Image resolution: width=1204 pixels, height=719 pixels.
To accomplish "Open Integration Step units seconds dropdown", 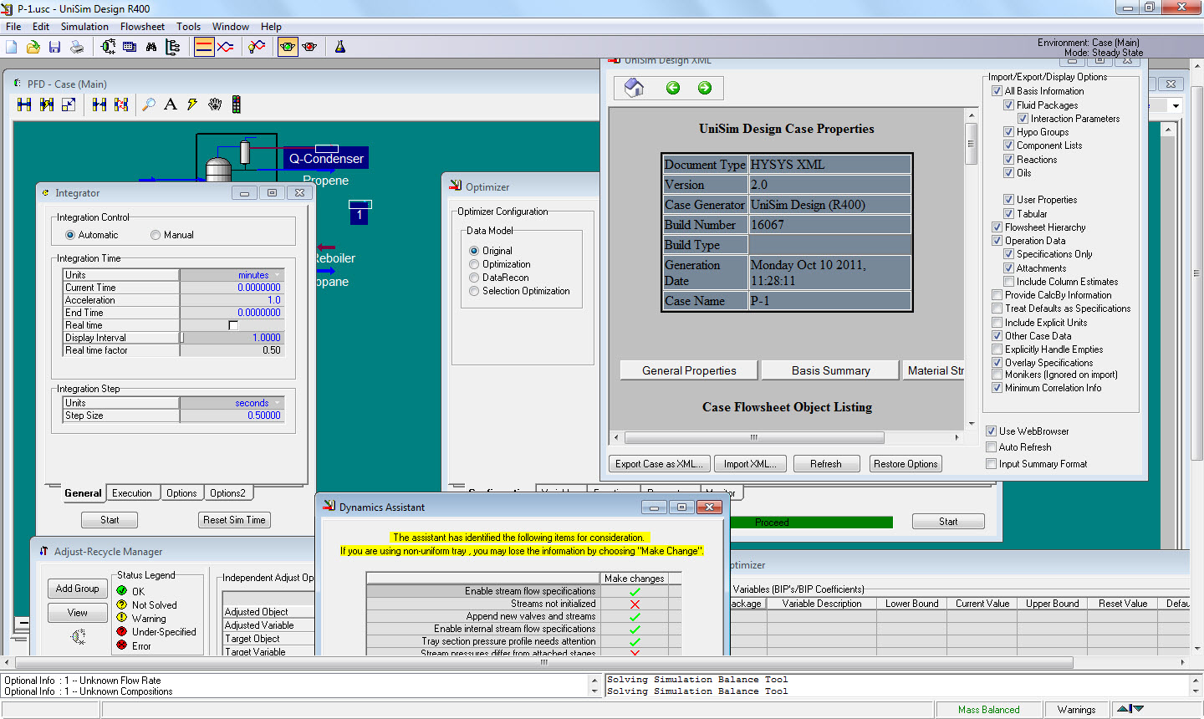I will pos(278,403).
